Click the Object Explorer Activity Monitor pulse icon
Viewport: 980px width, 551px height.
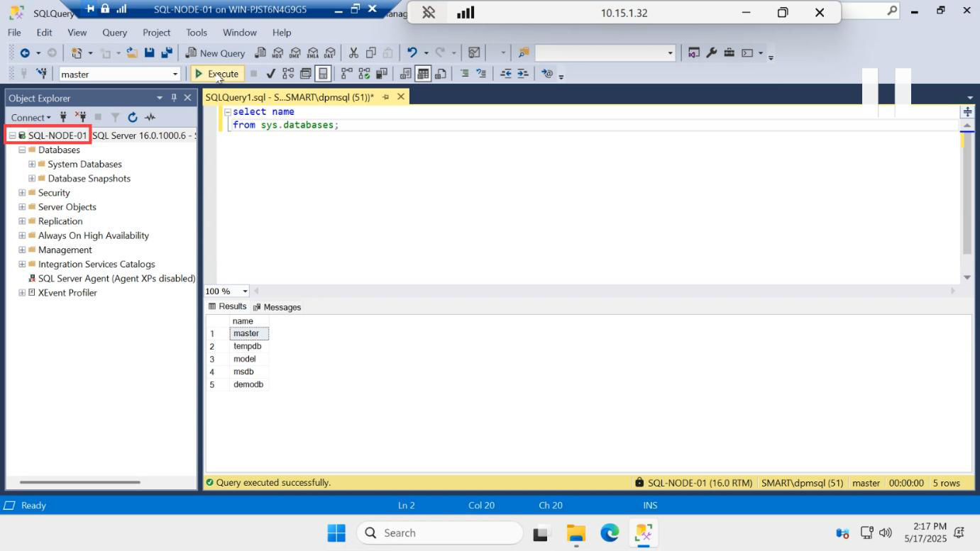[x=150, y=117]
